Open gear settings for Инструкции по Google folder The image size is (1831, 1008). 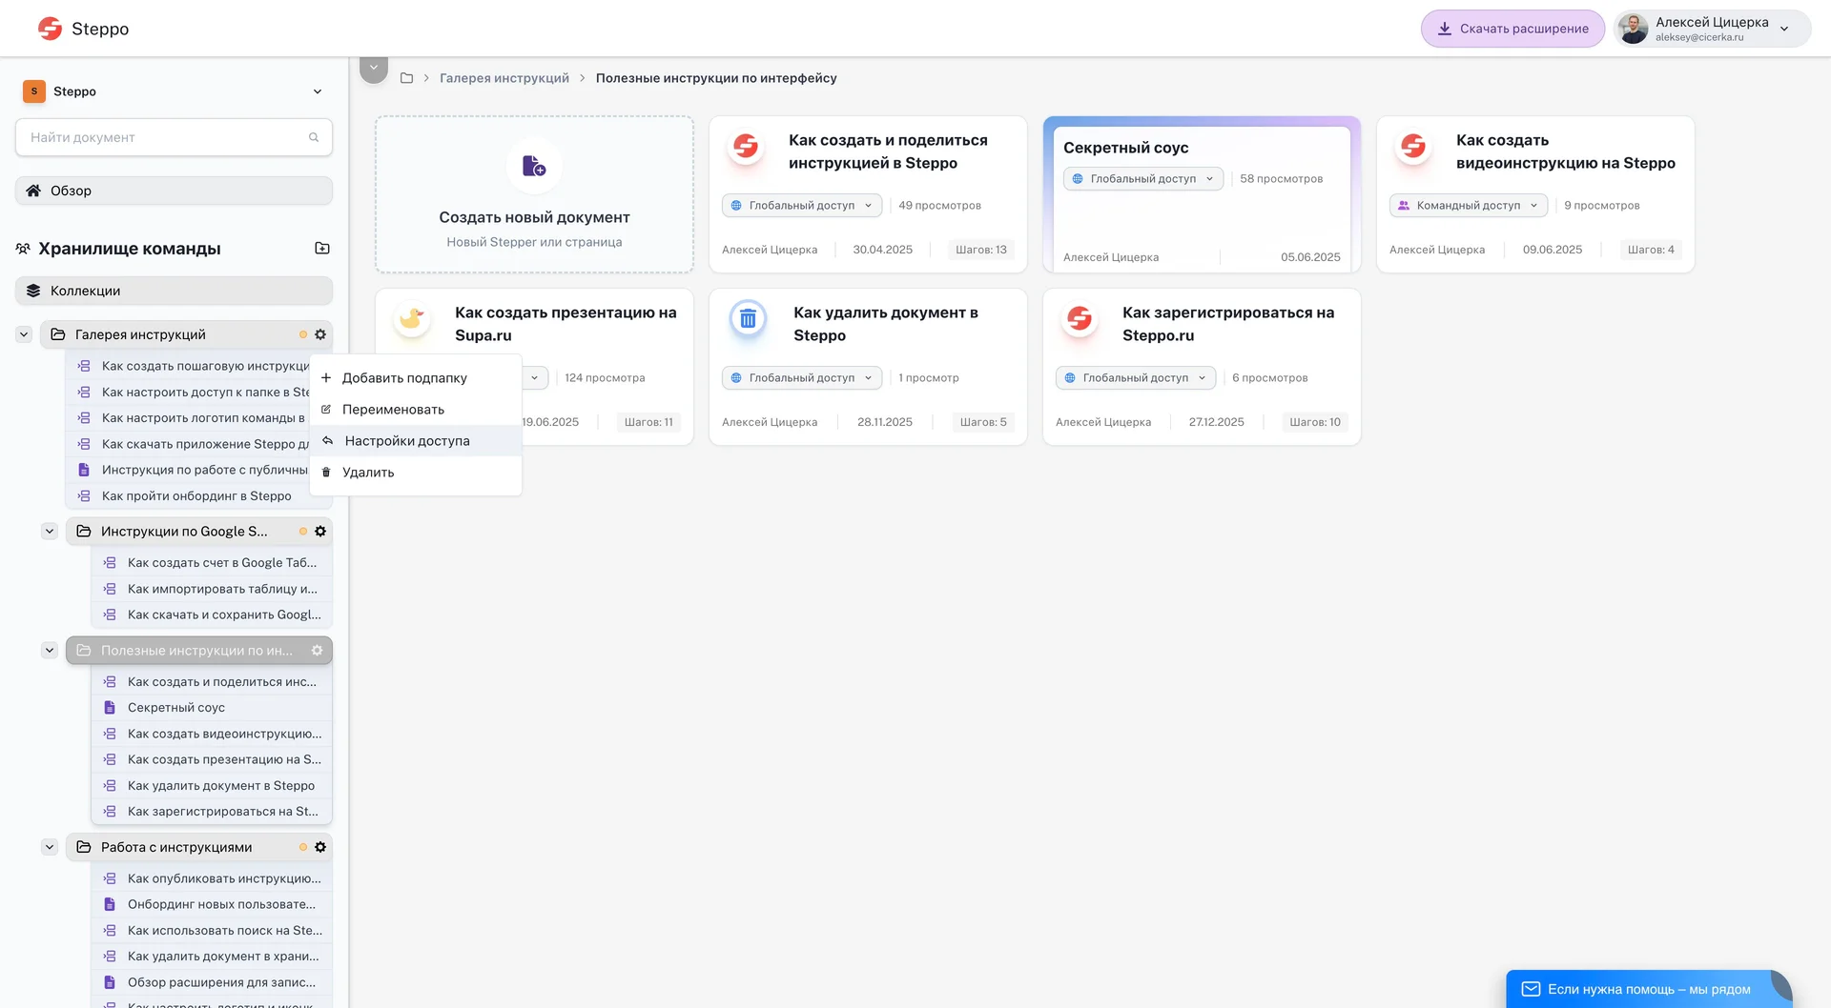(320, 532)
